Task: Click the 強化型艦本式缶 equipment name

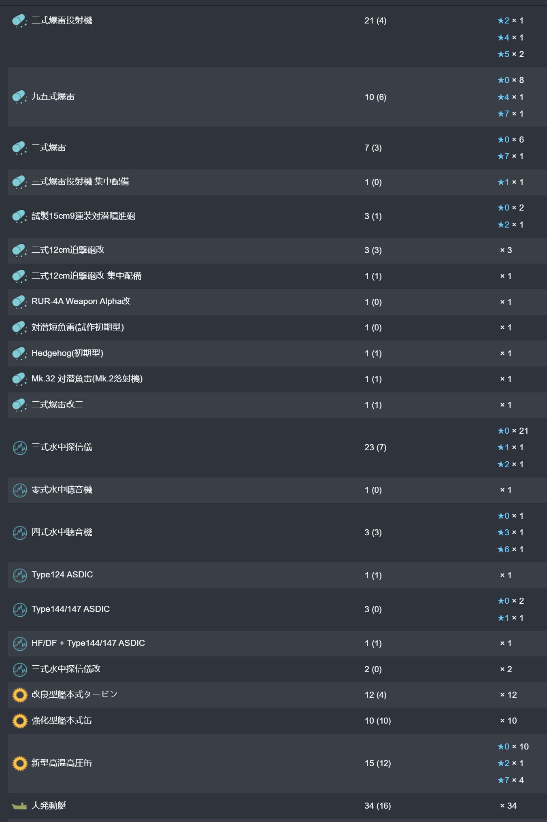Action: [62, 721]
